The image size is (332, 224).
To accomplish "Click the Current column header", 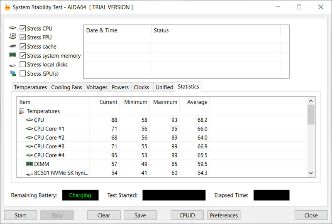I will [105, 102].
